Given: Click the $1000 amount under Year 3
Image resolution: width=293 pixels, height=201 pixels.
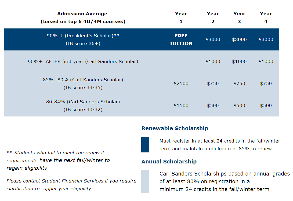Looking at the screenshot, I should [239, 61].
